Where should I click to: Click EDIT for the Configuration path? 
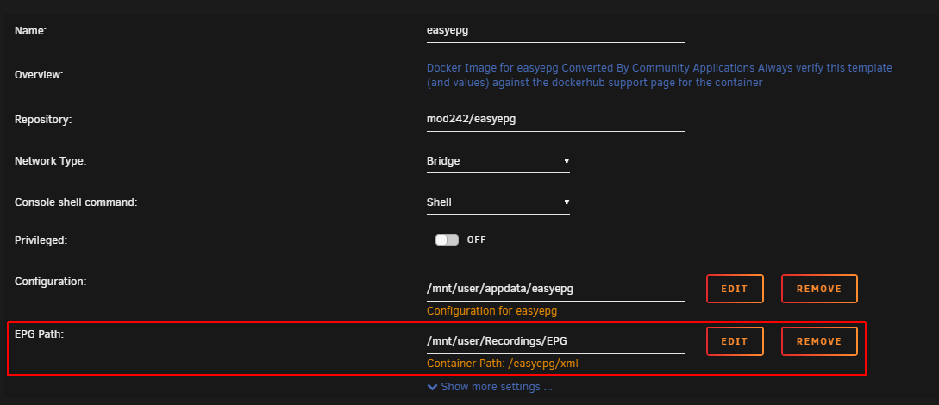pyautogui.click(x=735, y=289)
